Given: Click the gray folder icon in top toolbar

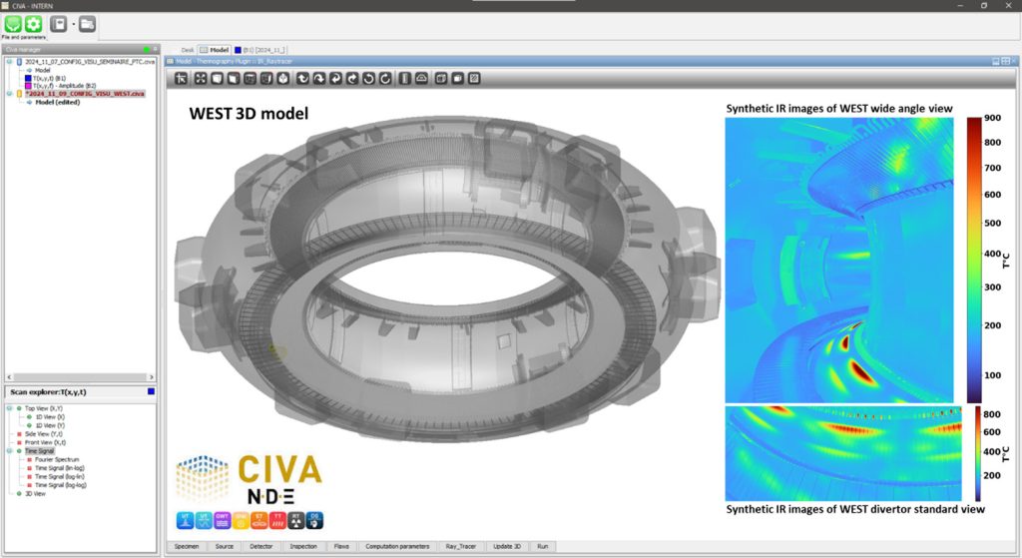Looking at the screenshot, I should tap(88, 24).
